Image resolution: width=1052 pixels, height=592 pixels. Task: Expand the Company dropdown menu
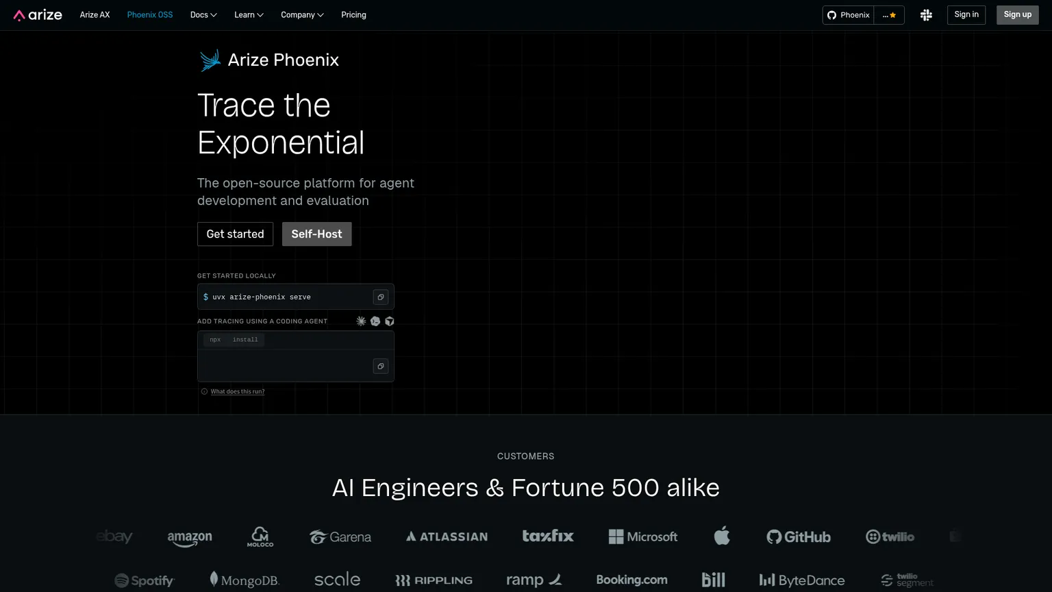point(302,15)
